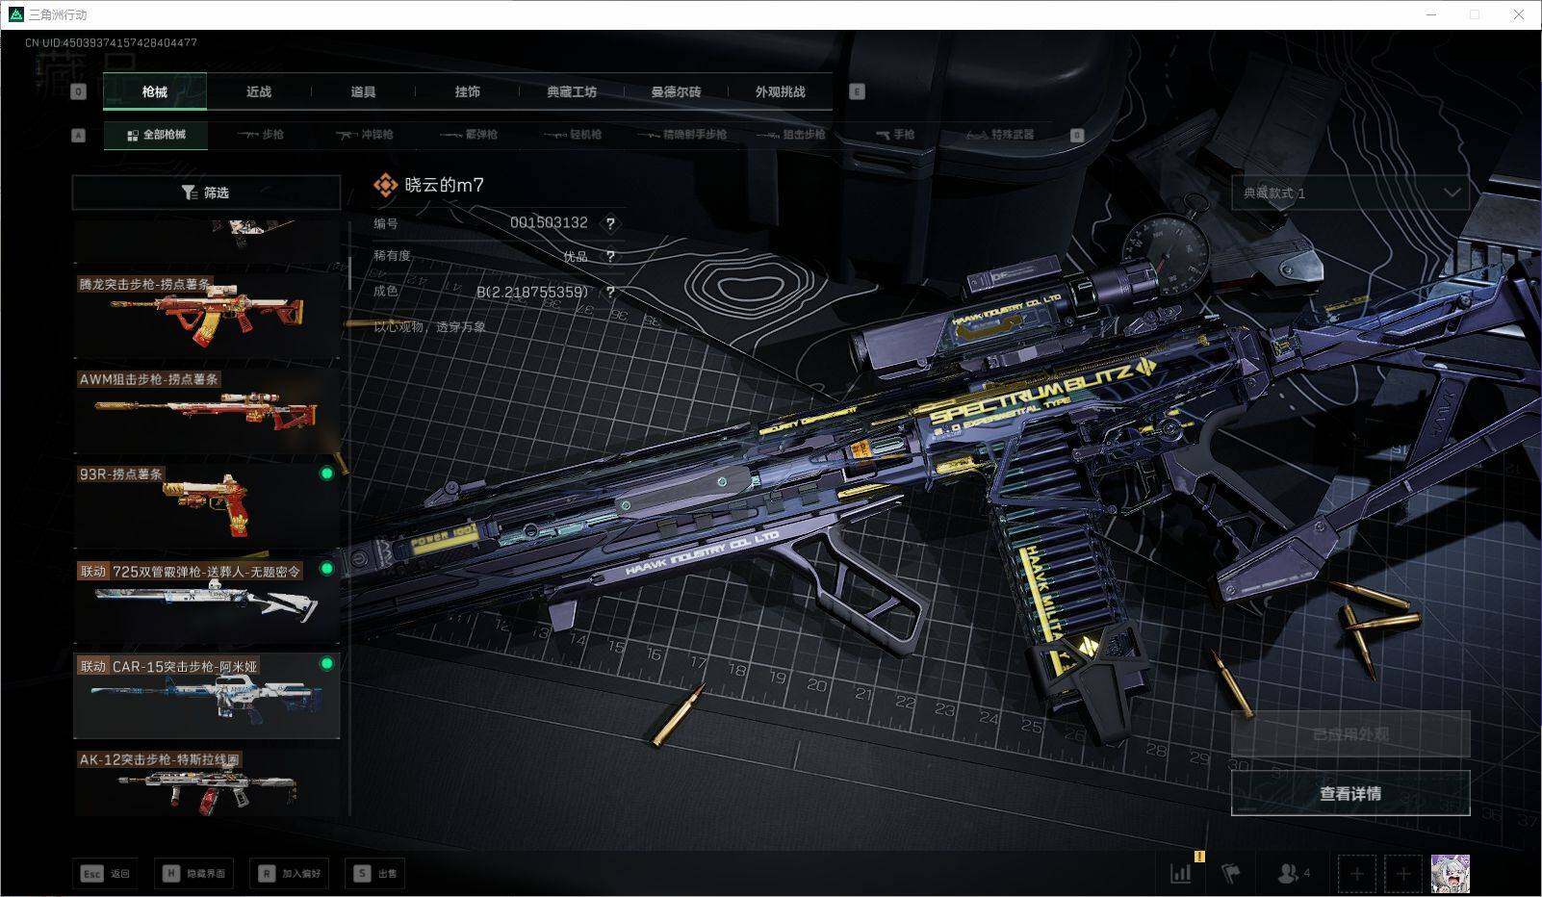Filter by 步枪 rifle category

pyautogui.click(x=261, y=135)
